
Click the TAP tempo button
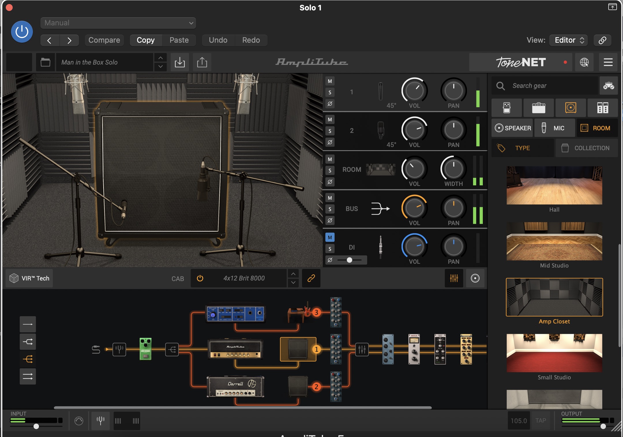click(x=541, y=421)
